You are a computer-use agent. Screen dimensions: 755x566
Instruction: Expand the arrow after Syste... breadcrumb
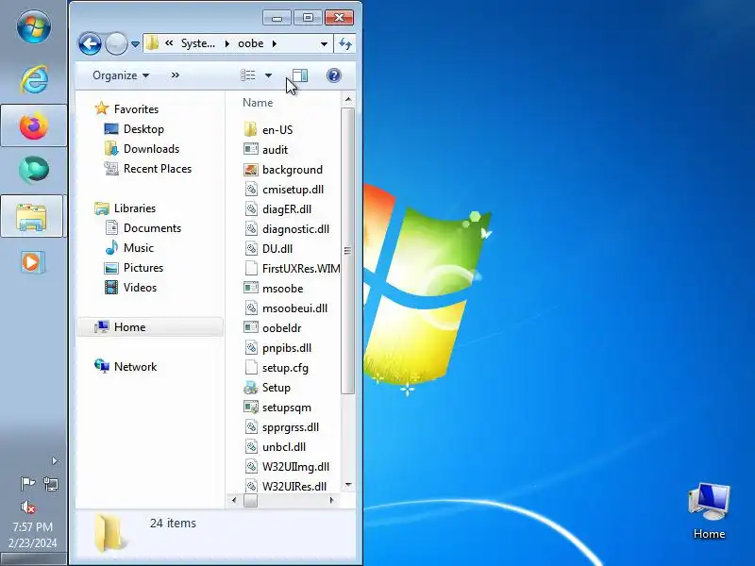(226, 43)
